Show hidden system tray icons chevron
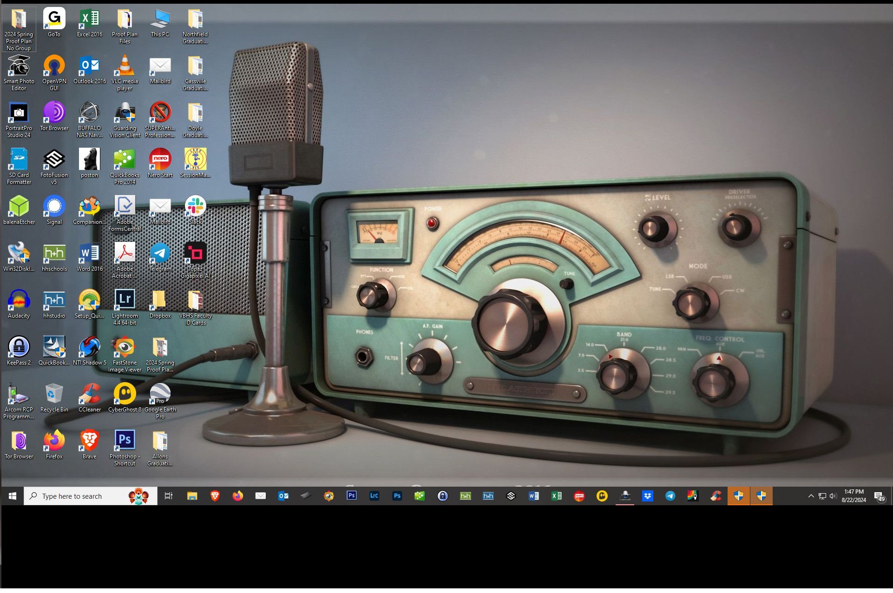 click(811, 496)
